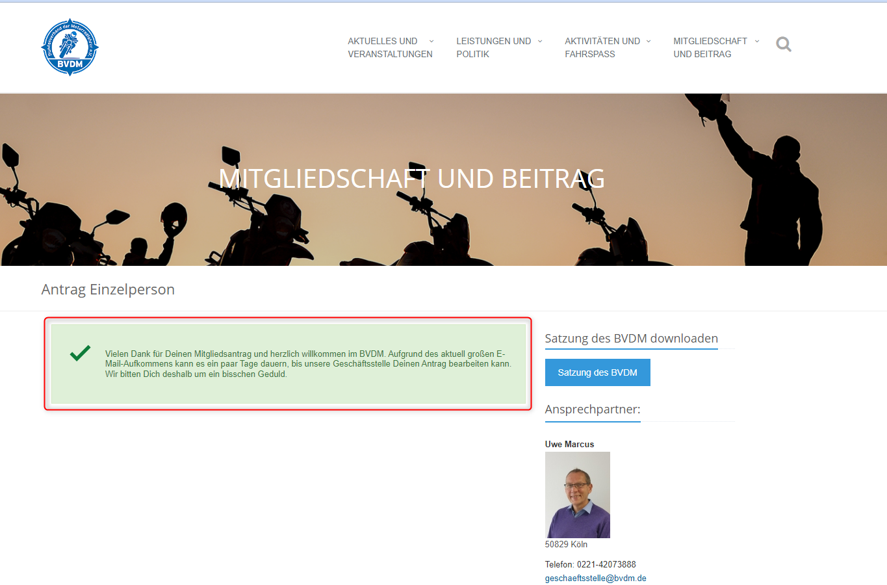Image resolution: width=887 pixels, height=585 pixels.
Task: Expand chevron beside Aktivitäten und Fahrspass
Action: (x=649, y=42)
